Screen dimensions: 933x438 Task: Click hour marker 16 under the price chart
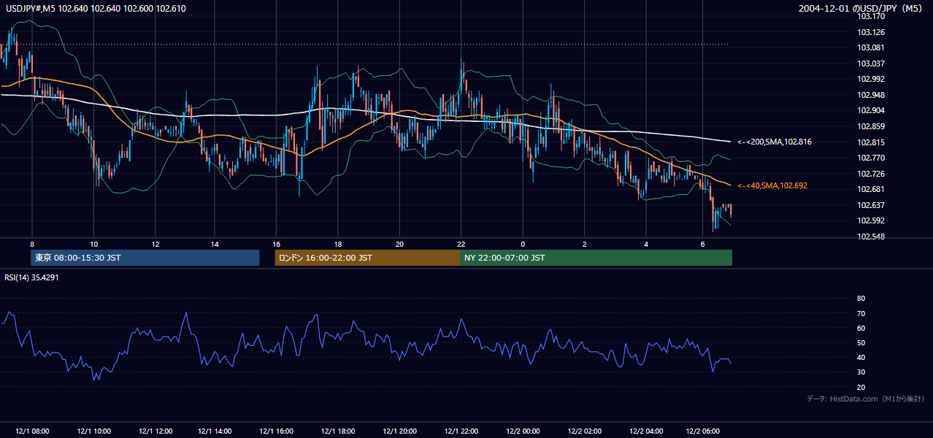pos(277,243)
